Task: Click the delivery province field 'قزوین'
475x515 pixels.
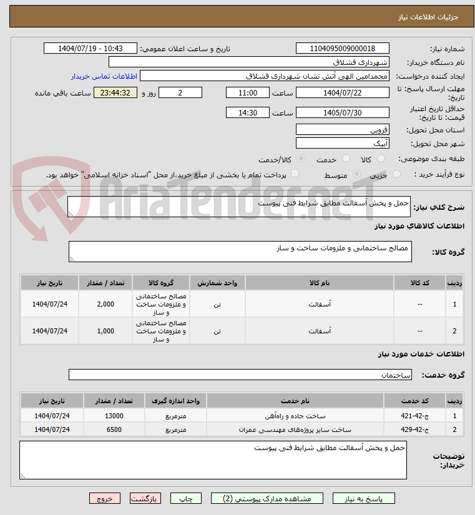Action: click(342, 129)
